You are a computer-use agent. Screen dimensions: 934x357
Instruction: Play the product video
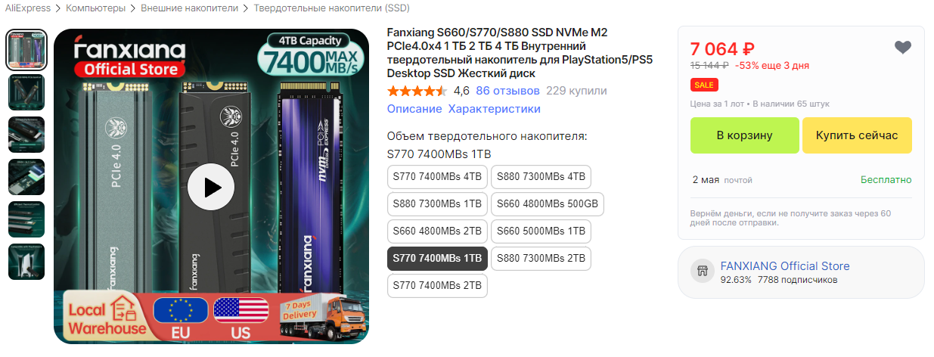coord(211,187)
